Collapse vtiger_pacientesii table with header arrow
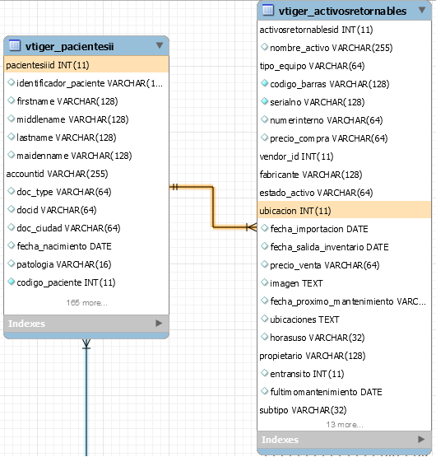 (160, 45)
